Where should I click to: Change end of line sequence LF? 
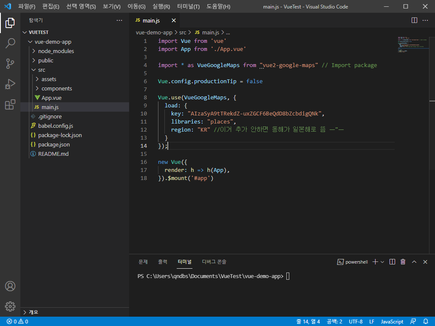[372, 322]
